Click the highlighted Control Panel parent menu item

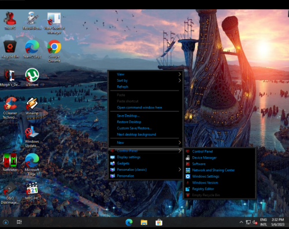coord(146,151)
